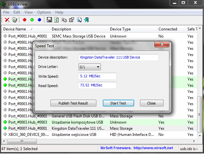The width and height of the screenshot is (204, 154).
Task: Click the red X uninstall device icon
Action: click(7, 20)
